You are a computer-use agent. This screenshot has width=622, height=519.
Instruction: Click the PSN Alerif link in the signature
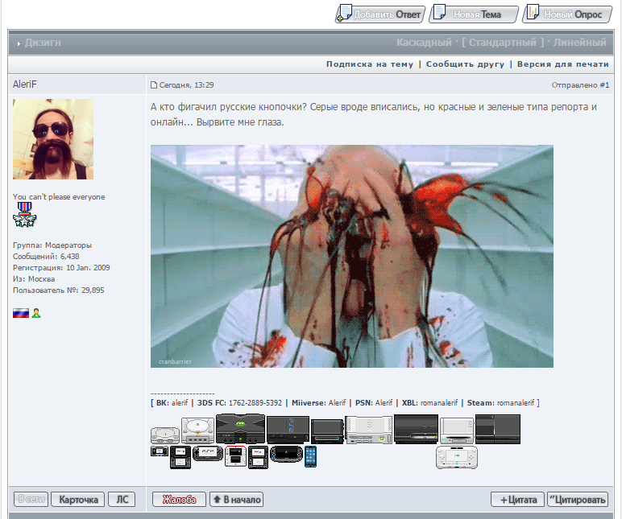click(374, 403)
